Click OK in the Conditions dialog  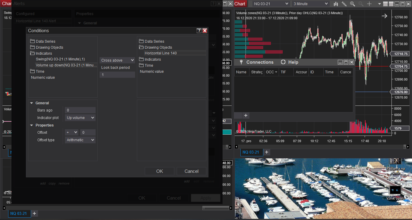click(x=160, y=171)
